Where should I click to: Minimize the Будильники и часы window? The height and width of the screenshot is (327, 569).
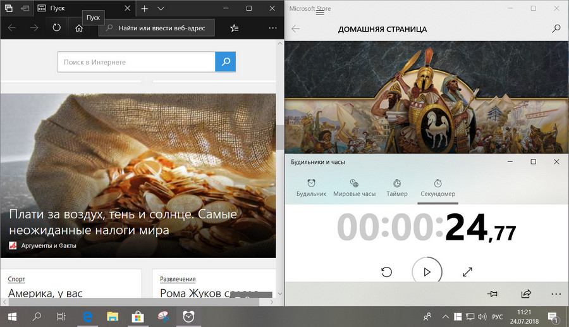(x=510, y=162)
